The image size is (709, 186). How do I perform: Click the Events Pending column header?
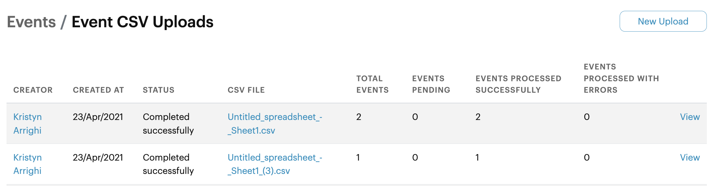click(x=431, y=84)
